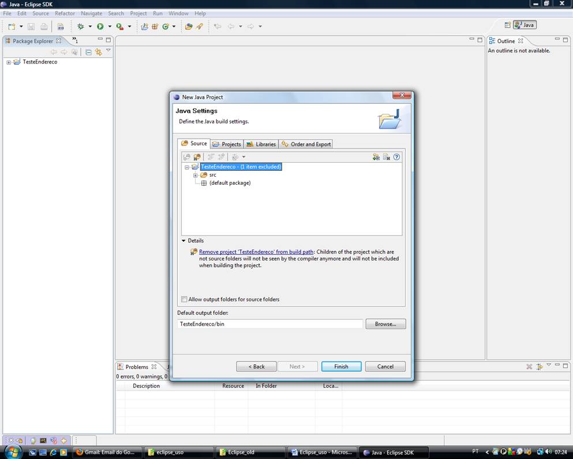Click the Remove from build path icon
The height and width of the screenshot is (459, 573).
click(x=197, y=157)
